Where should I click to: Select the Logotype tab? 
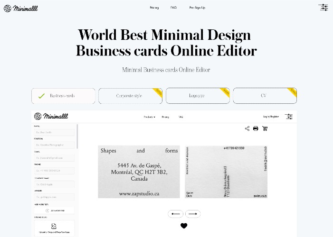click(x=198, y=96)
